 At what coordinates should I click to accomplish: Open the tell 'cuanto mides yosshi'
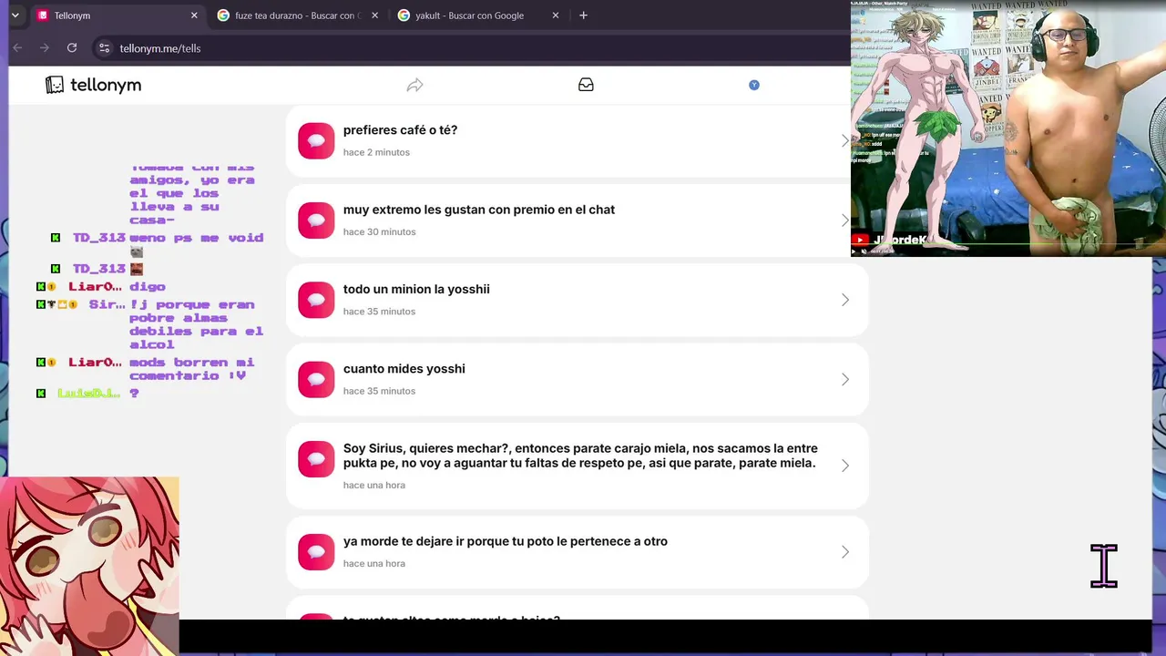click(x=577, y=379)
